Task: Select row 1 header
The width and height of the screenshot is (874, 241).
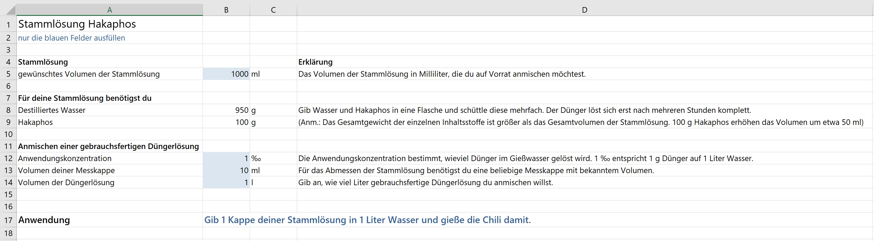Action: [8, 24]
